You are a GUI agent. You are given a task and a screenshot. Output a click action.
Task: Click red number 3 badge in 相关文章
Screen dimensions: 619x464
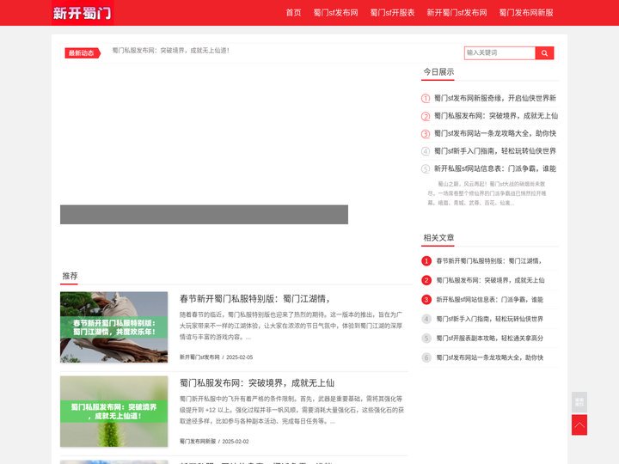pos(426,300)
